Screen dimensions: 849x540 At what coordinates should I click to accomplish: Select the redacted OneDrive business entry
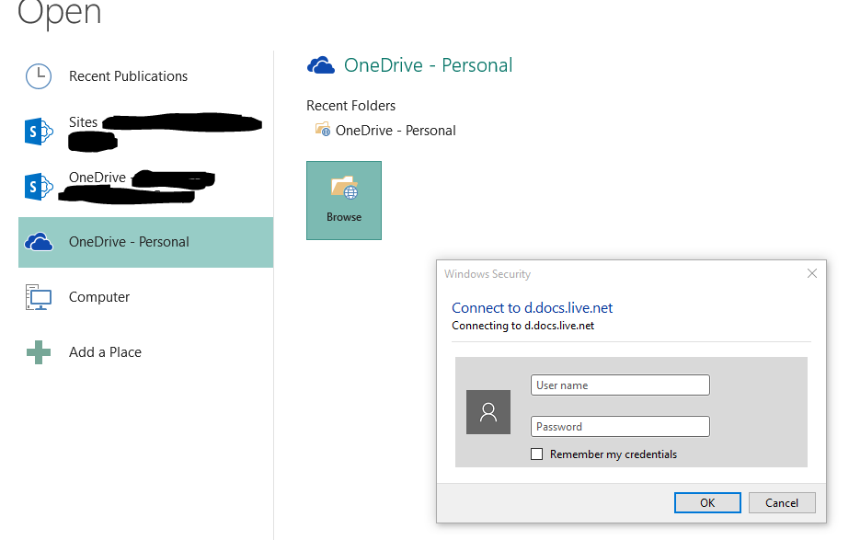point(145,187)
